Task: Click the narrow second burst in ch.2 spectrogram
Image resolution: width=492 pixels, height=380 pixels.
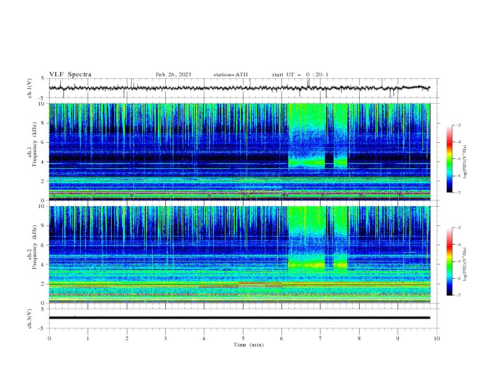Action: [x=340, y=239]
